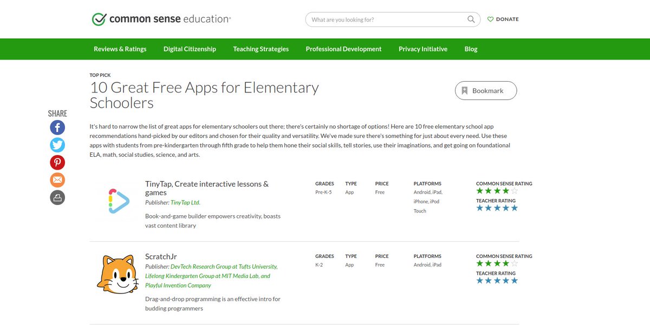This screenshot has height=325, width=650.
Task: Open Teaching Strategies menu
Action: 261,49
